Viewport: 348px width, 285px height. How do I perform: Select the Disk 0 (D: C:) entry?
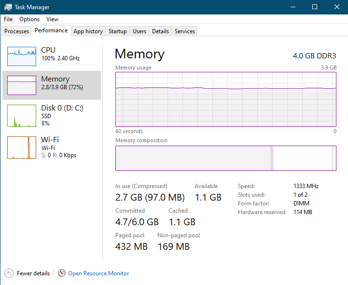click(x=52, y=116)
